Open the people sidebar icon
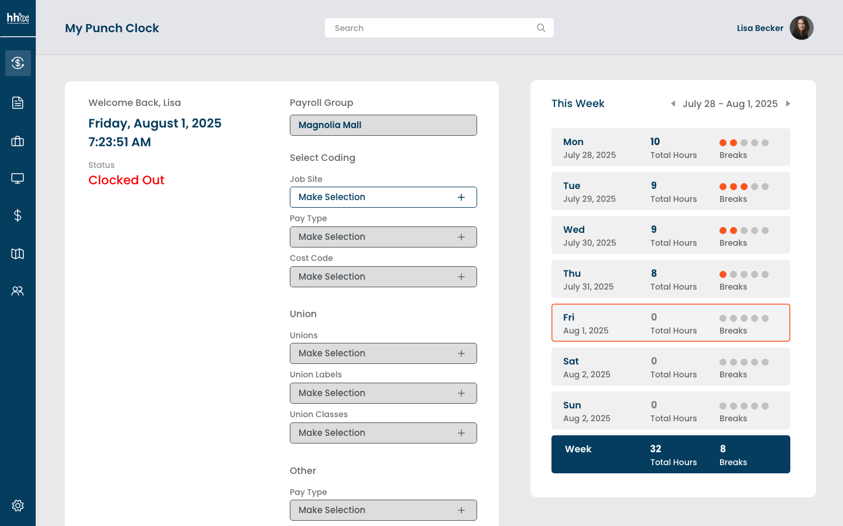Screen dimensions: 843x526 18,291
